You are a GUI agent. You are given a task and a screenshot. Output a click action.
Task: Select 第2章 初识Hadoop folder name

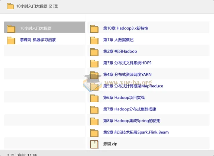pyautogui.click(x=120, y=52)
